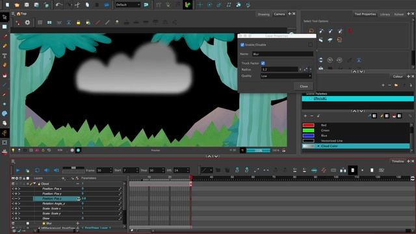Select the EffectsBG palette in list
Viewport: 416px width, 234px height.
pos(357,98)
